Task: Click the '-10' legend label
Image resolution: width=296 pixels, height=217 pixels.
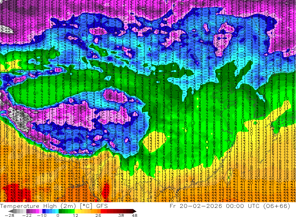Action: [42, 215]
